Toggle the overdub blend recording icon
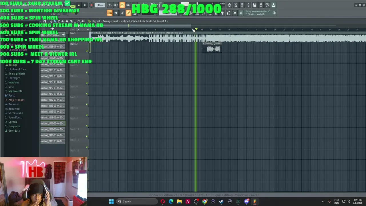Screen dimensions: 366x206 tap(128, 5)
